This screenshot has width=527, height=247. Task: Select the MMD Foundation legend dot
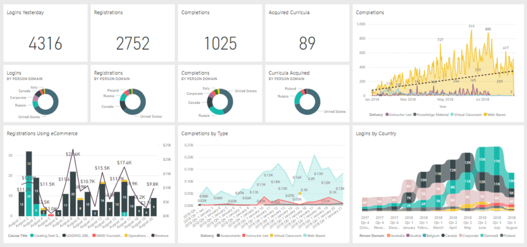[x=95, y=235]
